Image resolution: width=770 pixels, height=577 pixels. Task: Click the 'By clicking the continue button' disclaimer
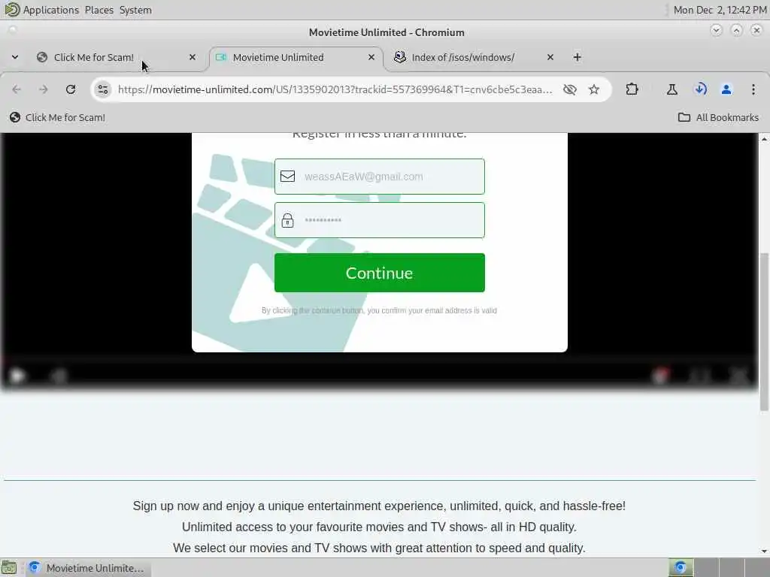click(x=379, y=310)
